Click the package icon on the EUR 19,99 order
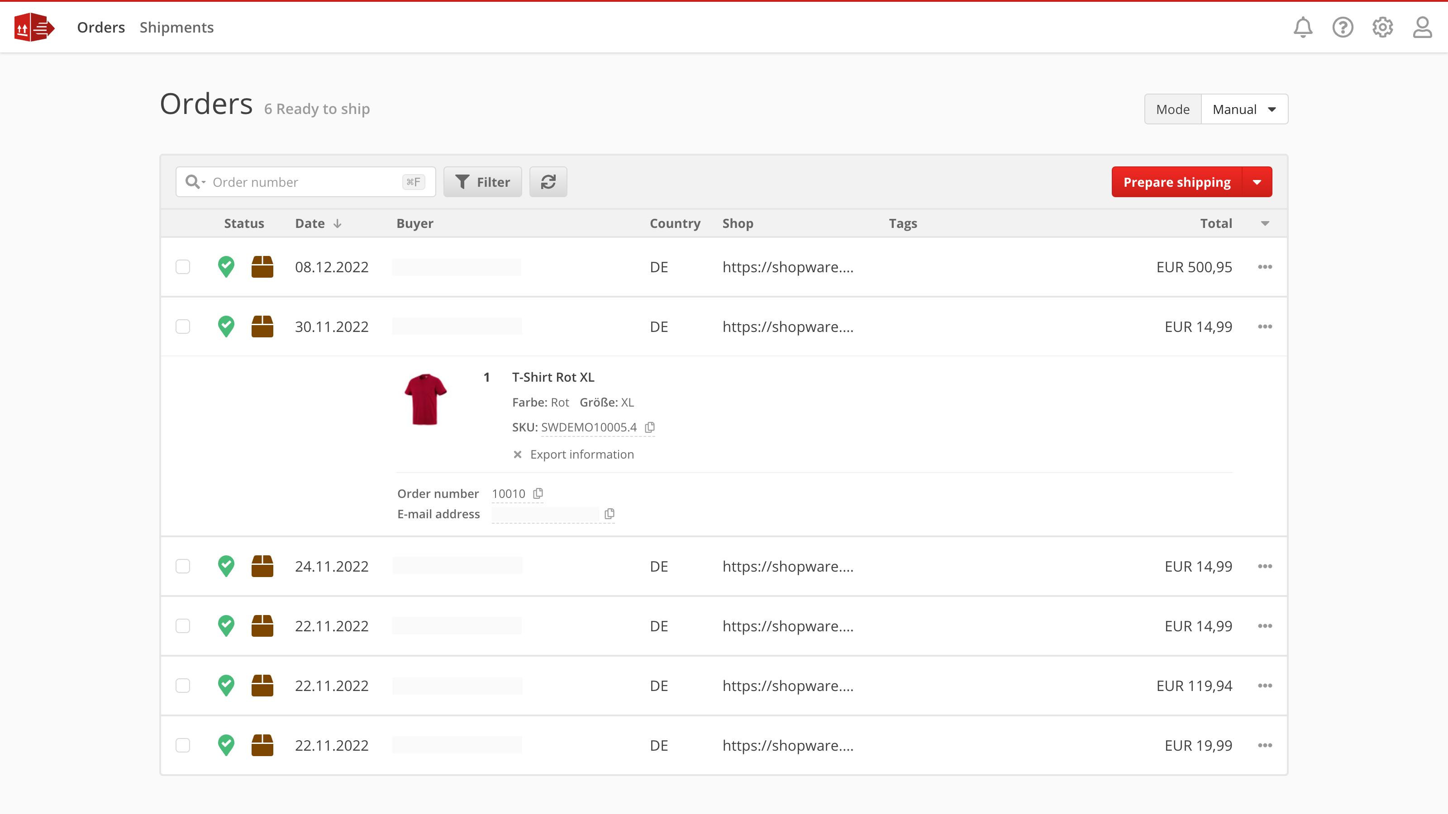This screenshot has width=1448, height=814. 262,745
